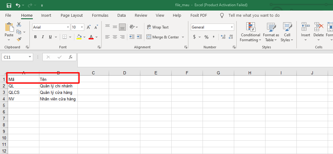Open Conditional Formatting menu
Viewport: 333px width, 154px height.
250,33
